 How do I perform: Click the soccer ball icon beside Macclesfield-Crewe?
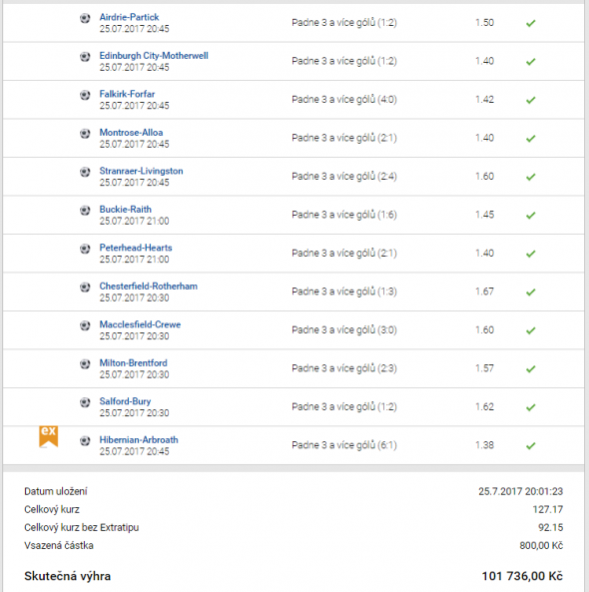pos(85,325)
